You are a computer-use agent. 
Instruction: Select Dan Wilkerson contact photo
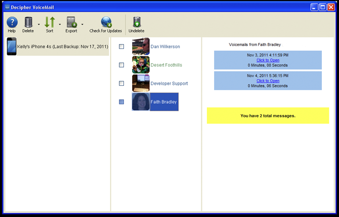point(141,47)
